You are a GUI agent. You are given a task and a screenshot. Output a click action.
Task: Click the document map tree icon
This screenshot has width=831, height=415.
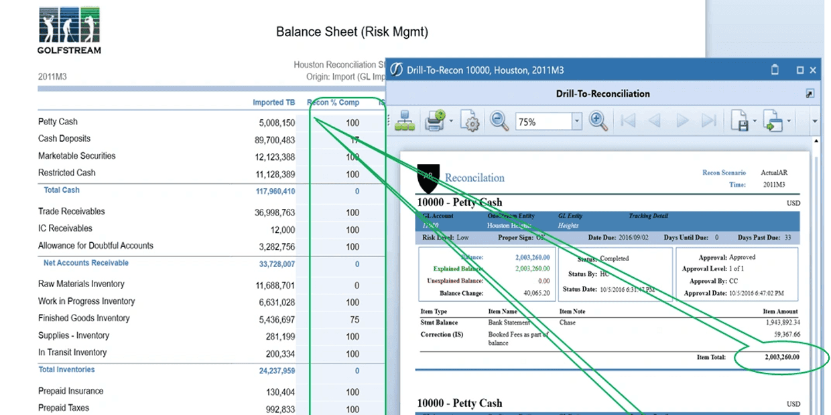(x=404, y=121)
